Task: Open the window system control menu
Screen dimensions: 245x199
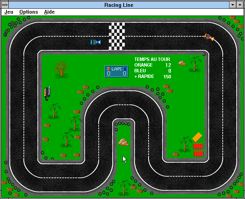Action: coord(5,5)
